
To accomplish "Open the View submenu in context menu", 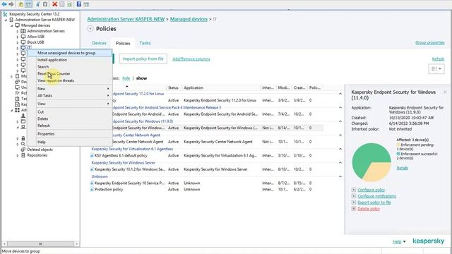I will 69,104.
